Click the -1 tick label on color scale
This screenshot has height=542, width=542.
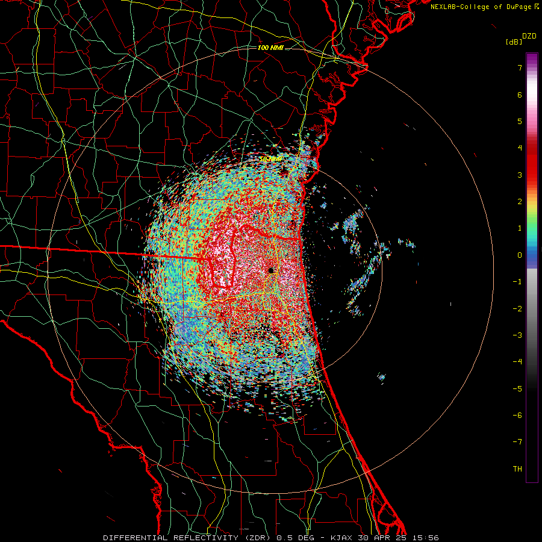pos(517,282)
